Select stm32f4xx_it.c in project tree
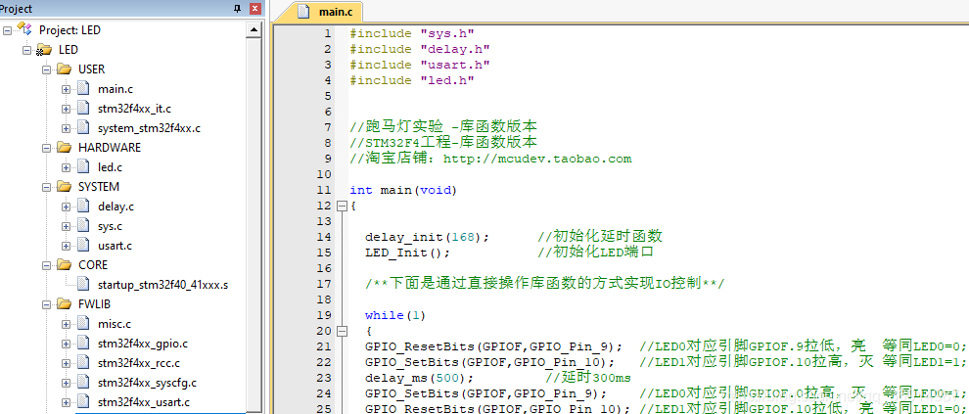Viewport: 969px width, 414px height. (x=134, y=109)
